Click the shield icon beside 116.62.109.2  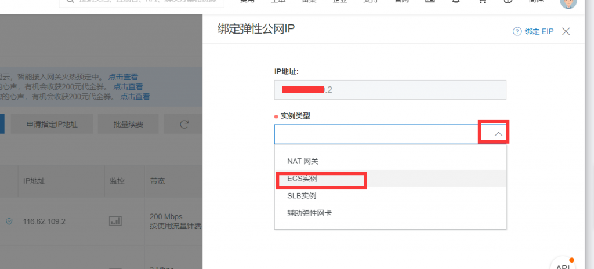[9, 221]
